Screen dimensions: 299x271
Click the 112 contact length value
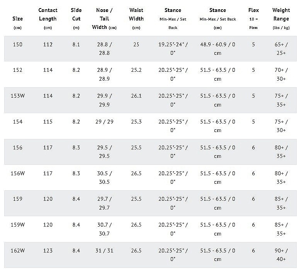click(48, 44)
